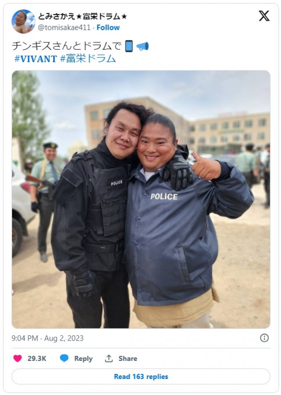Screen dimensions: 281x395
Task: Click the blue reply bubble icon
Action: point(64,358)
